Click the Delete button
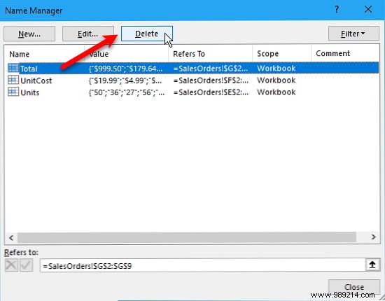 [x=147, y=34]
